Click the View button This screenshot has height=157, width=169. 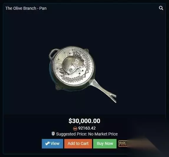52,144
